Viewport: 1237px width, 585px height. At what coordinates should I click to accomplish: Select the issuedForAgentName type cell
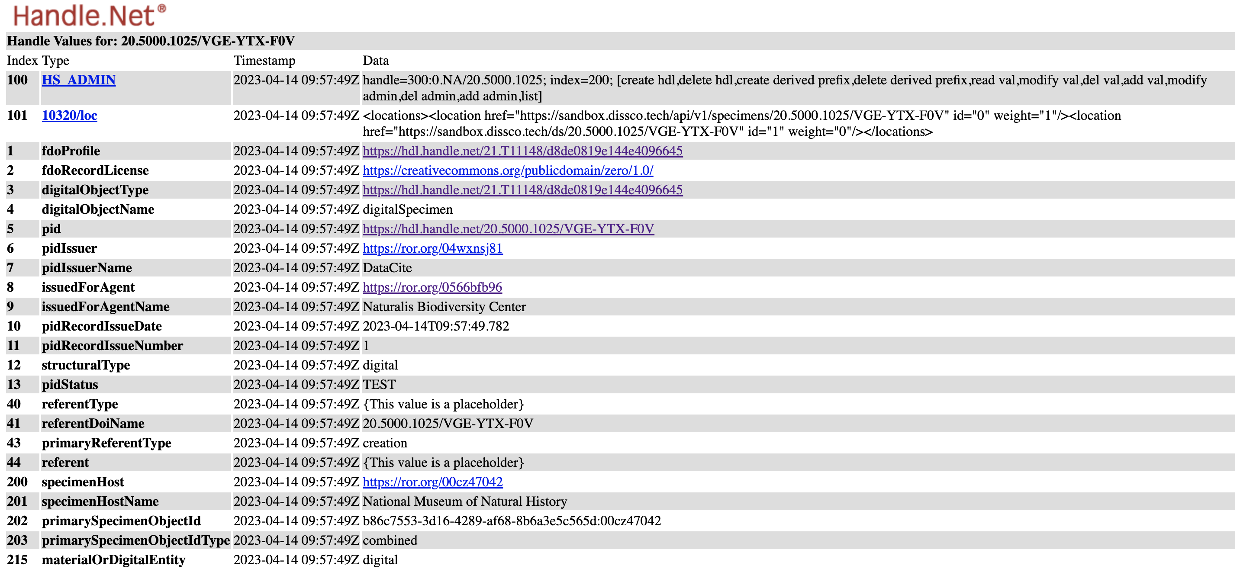click(136, 306)
